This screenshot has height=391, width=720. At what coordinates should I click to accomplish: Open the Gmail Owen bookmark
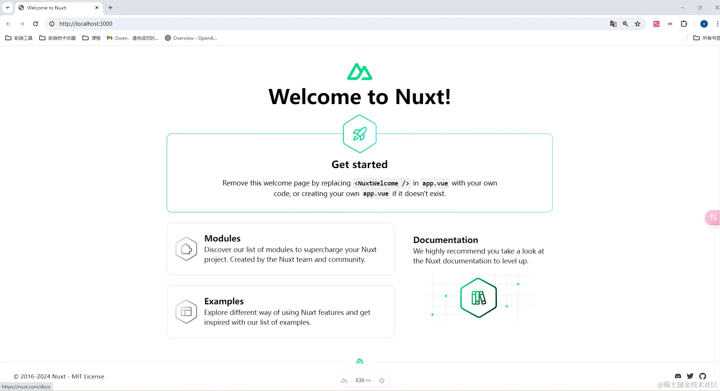point(133,38)
